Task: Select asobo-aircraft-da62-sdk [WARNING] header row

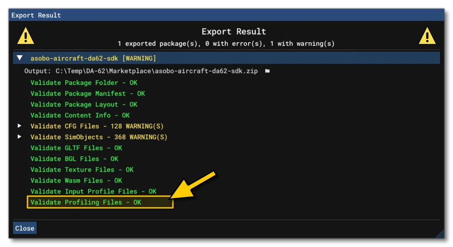Action: point(226,58)
